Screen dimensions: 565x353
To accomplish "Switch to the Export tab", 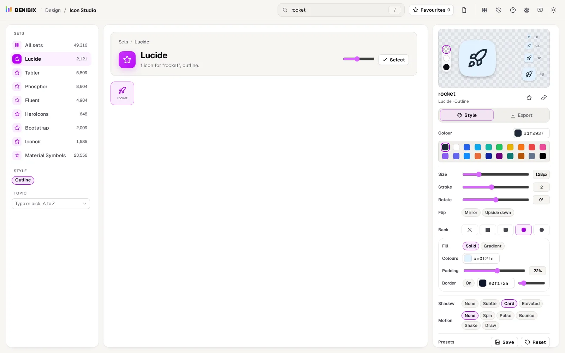I will [521, 115].
